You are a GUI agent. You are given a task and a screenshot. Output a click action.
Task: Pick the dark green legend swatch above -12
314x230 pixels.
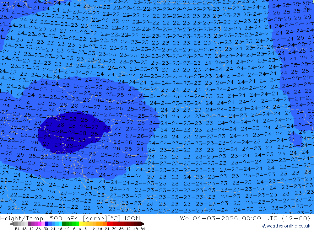pos(64,224)
